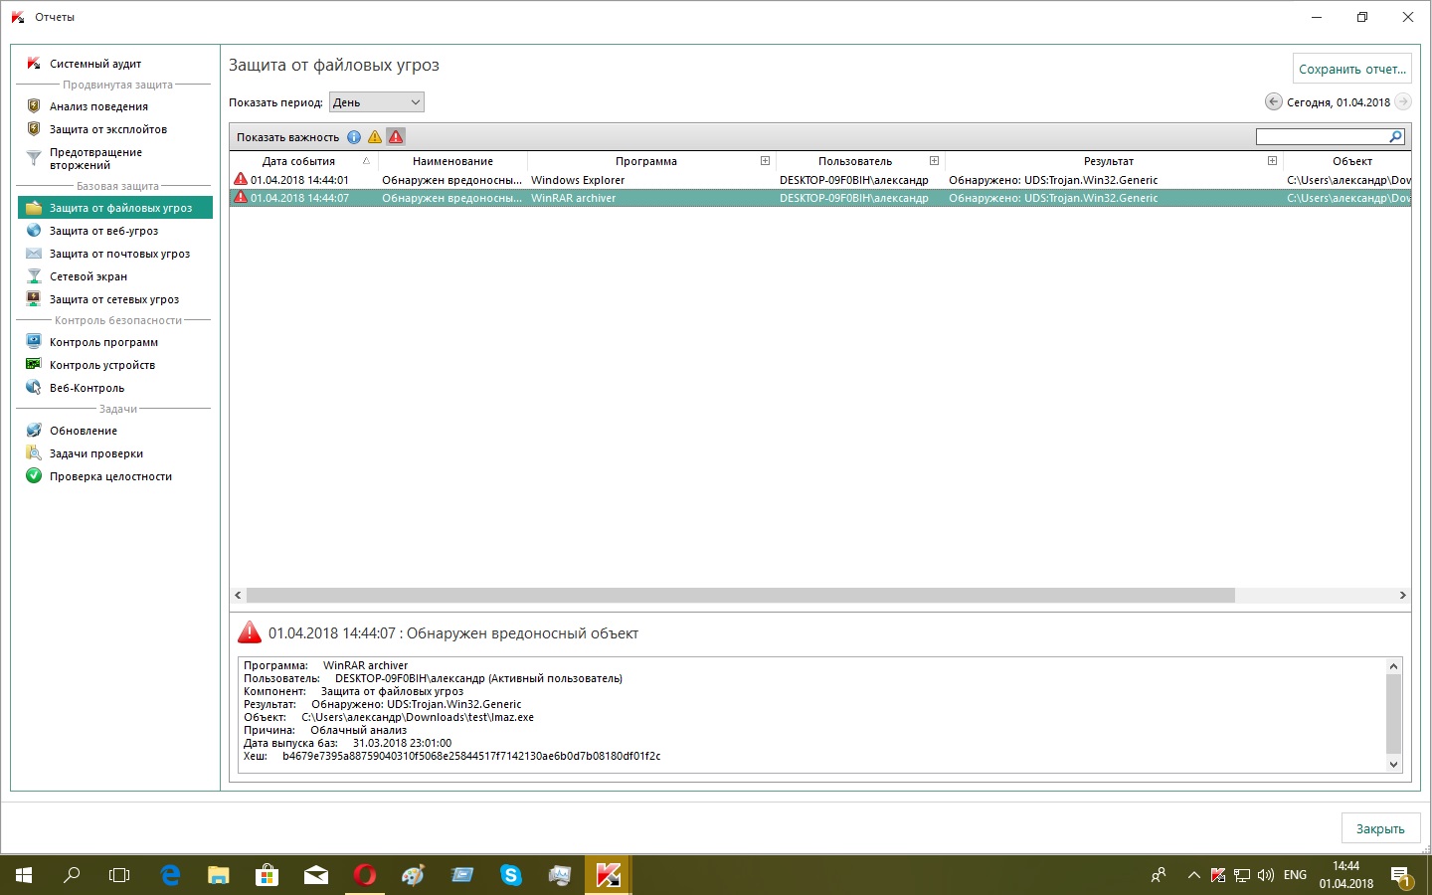
Task: Expand the Пользователь column
Action: click(x=934, y=161)
